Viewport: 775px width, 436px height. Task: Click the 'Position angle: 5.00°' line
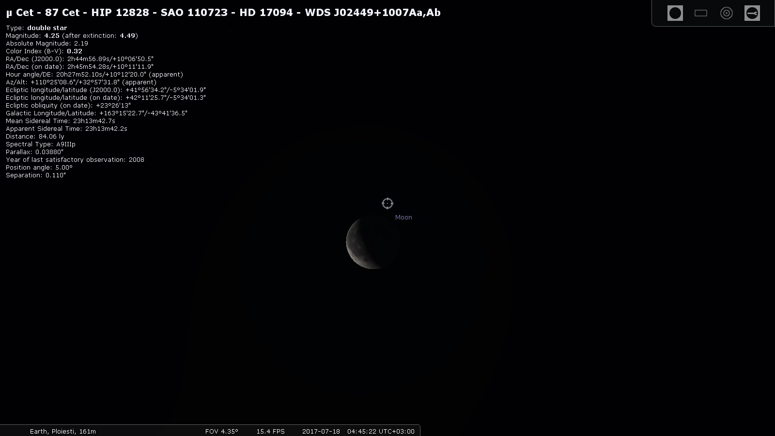point(39,168)
